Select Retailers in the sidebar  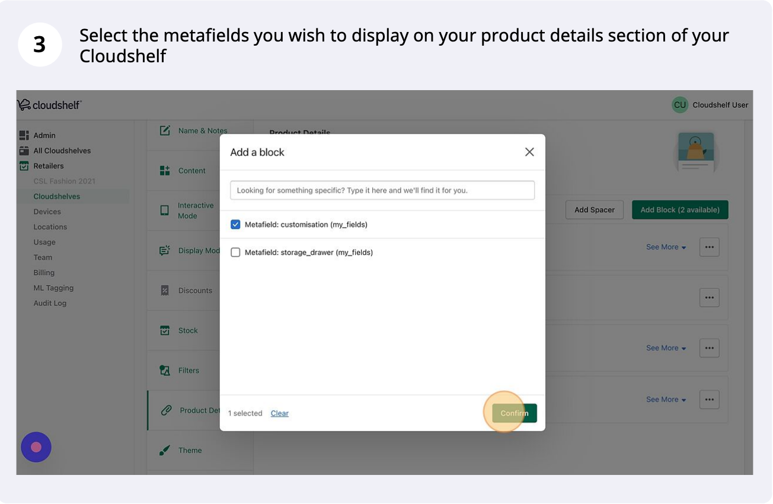coord(49,166)
